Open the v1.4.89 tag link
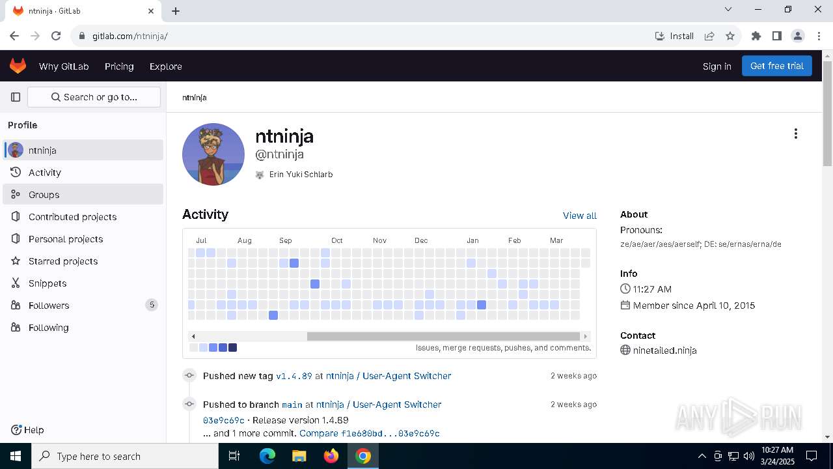The width and height of the screenshot is (833, 469). point(294,376)
